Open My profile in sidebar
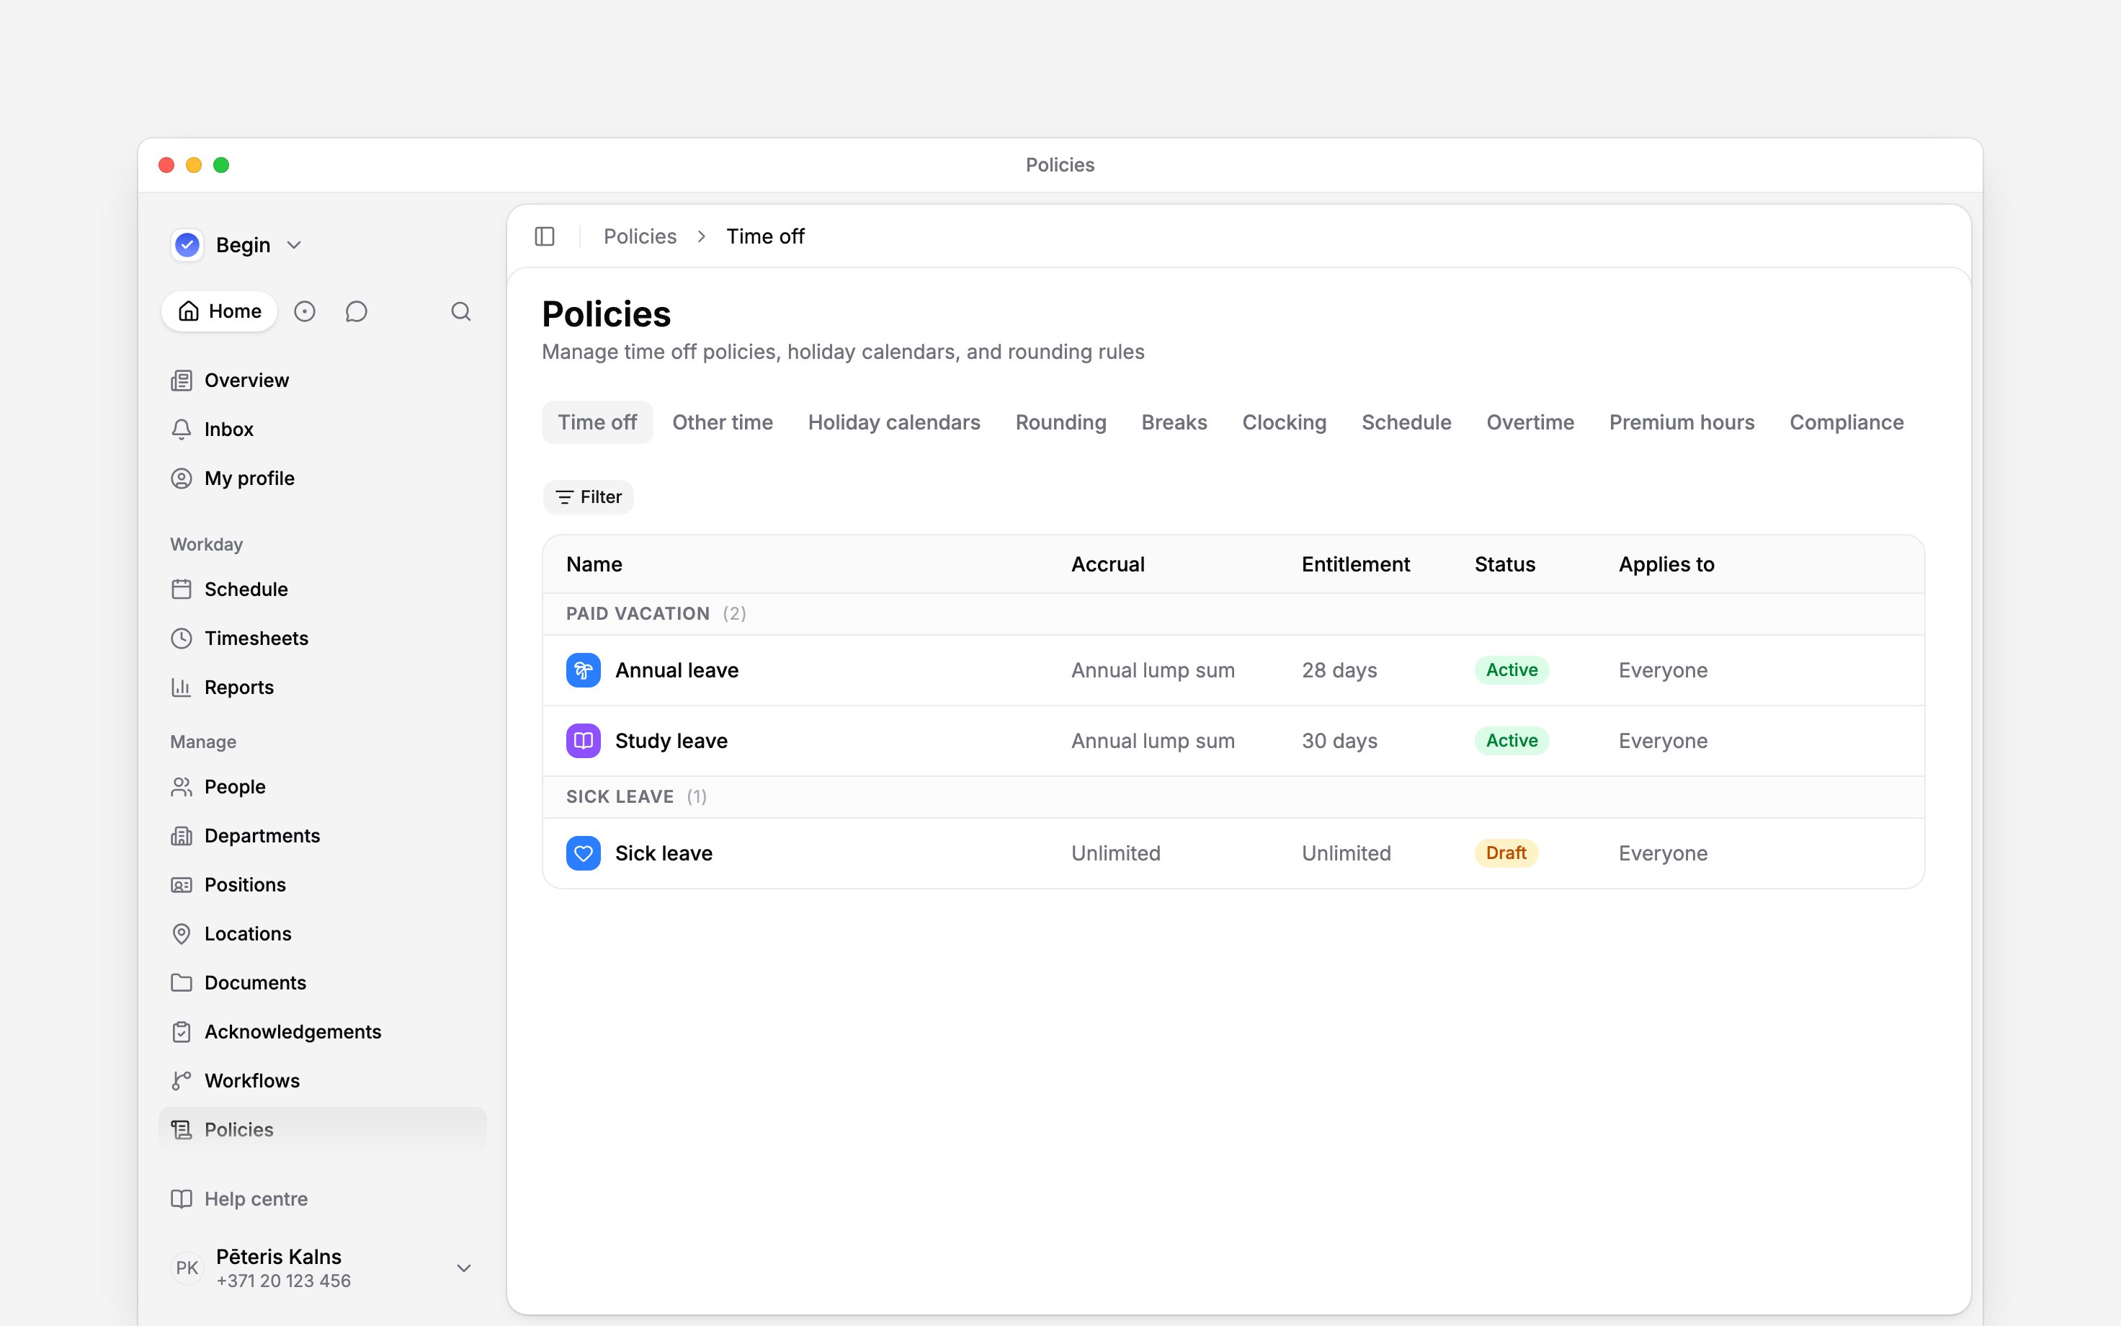 [x=321, y=479]
